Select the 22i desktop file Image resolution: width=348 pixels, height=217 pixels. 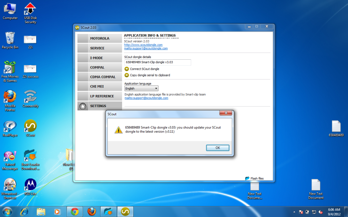click(x=30, y=42)
